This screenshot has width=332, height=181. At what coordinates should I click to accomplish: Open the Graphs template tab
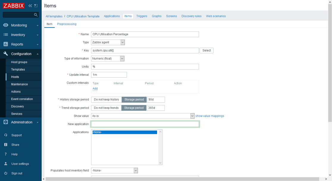tap(157, 16)
